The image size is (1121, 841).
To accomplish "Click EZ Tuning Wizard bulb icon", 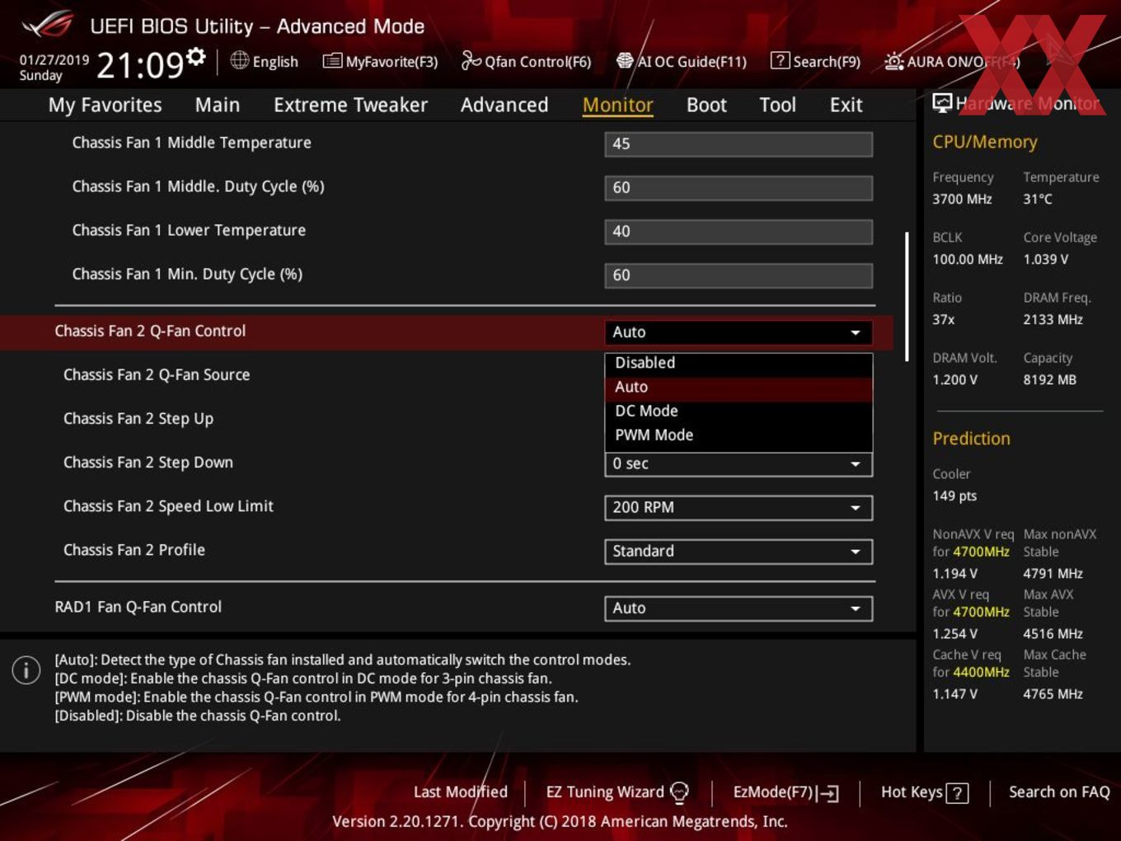I will click(679, 792).
